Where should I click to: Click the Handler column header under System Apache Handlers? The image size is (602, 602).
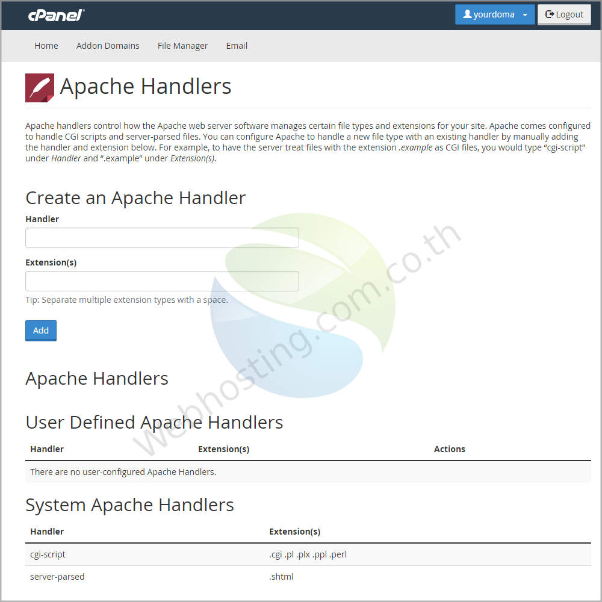click(x=47, y=532)
